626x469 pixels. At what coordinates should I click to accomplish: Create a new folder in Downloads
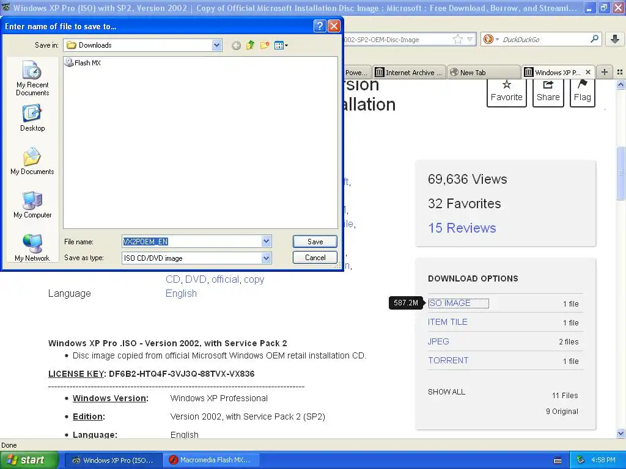[264, 45]
